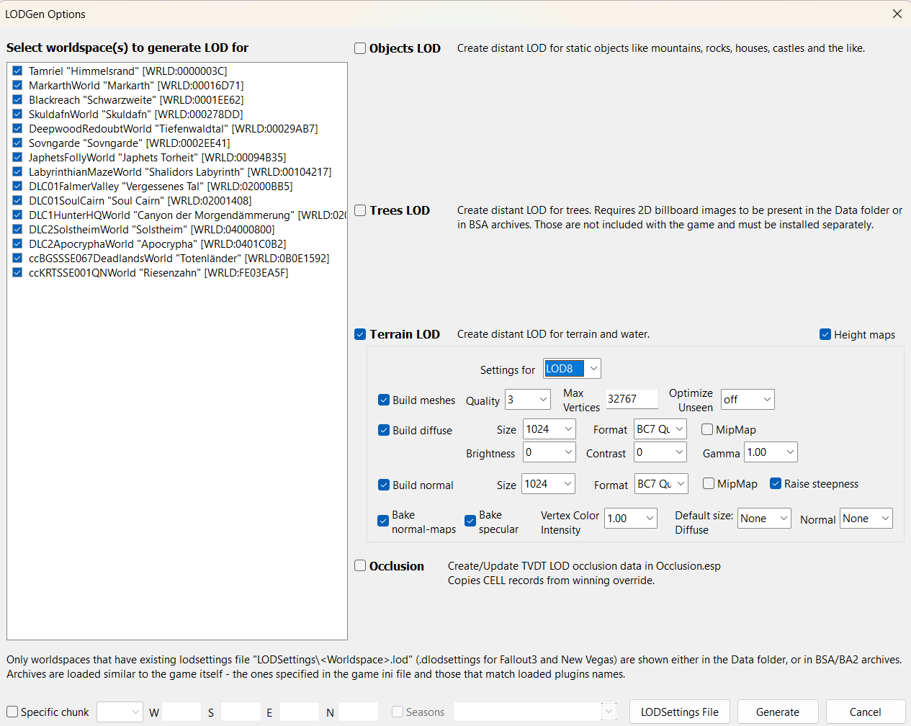The height and width of the screenshot is (726, 911).
Task: Toggle the Build normal checkbox
Action: coord(384,485)
